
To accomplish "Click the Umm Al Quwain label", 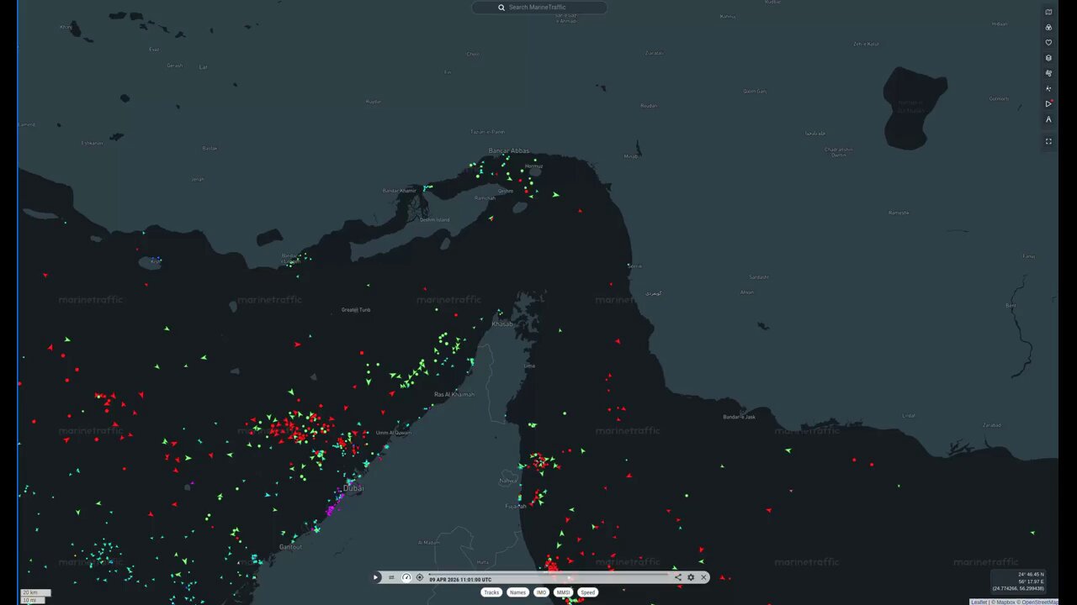I will tap(393, 433).
